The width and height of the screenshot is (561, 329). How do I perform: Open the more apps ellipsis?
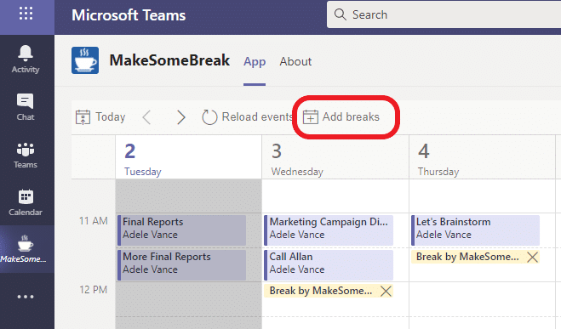pyautogui.click(x=26, y=297)
